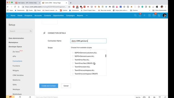
Task: Check TeamDrive.files.ALL scope
Action: (x=73, y=60)
